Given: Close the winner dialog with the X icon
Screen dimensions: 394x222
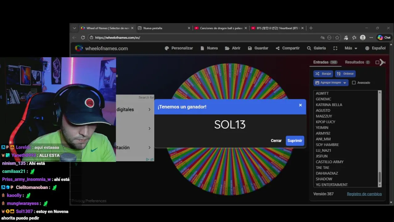Looking at the screenshot, I should (300, 105).
